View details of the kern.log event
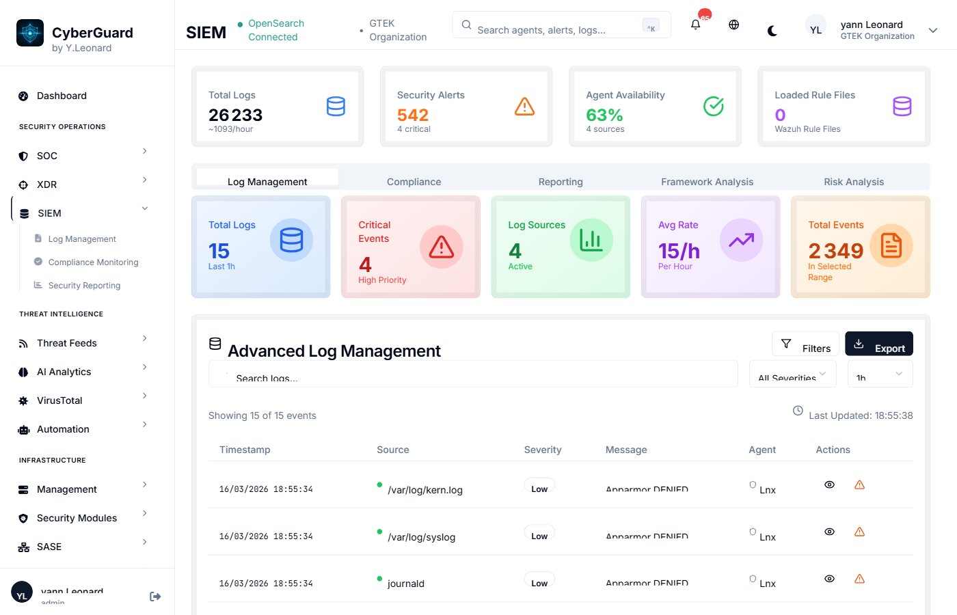 pyautogui.click(x=829, y=484)
